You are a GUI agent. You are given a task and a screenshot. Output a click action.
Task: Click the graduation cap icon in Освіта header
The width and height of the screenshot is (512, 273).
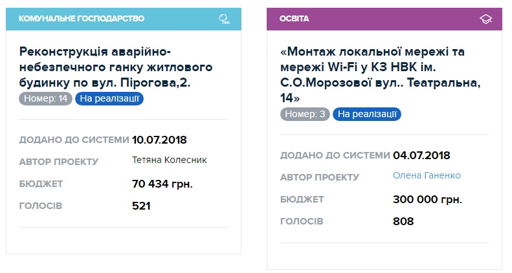[485, 19]
